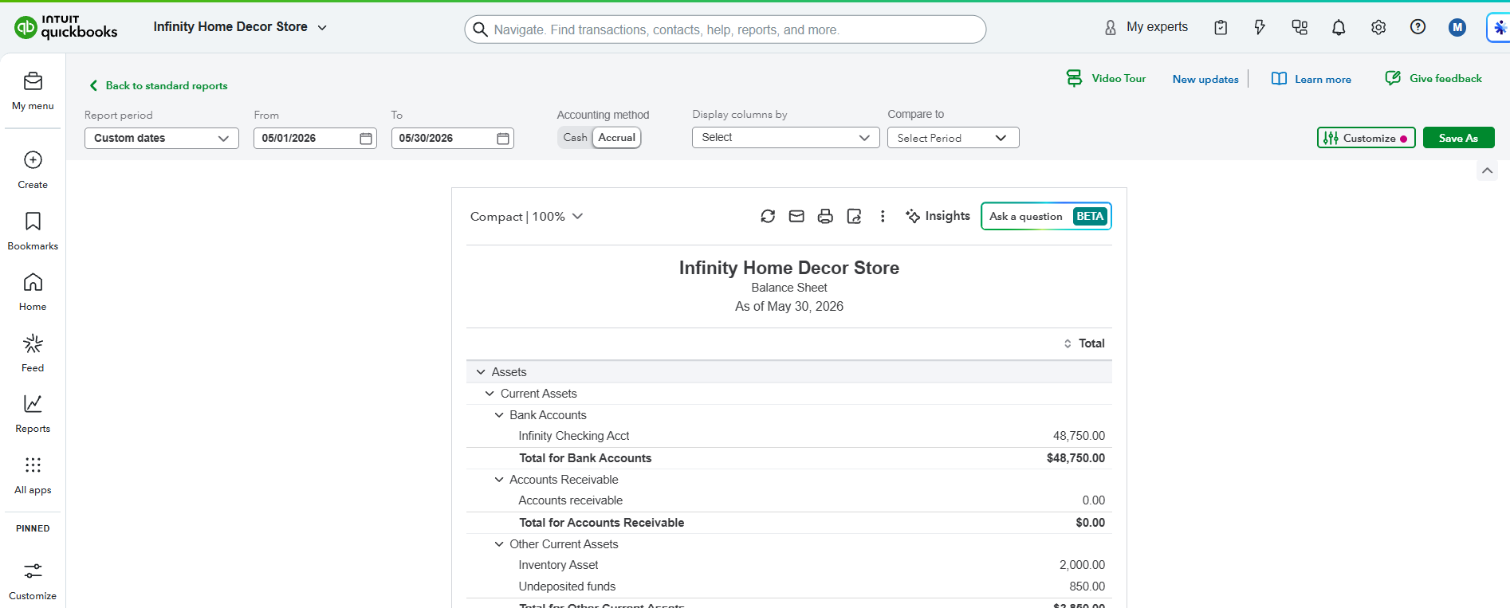Open the AI assistant sparkle icon

tap(1500, 27)
